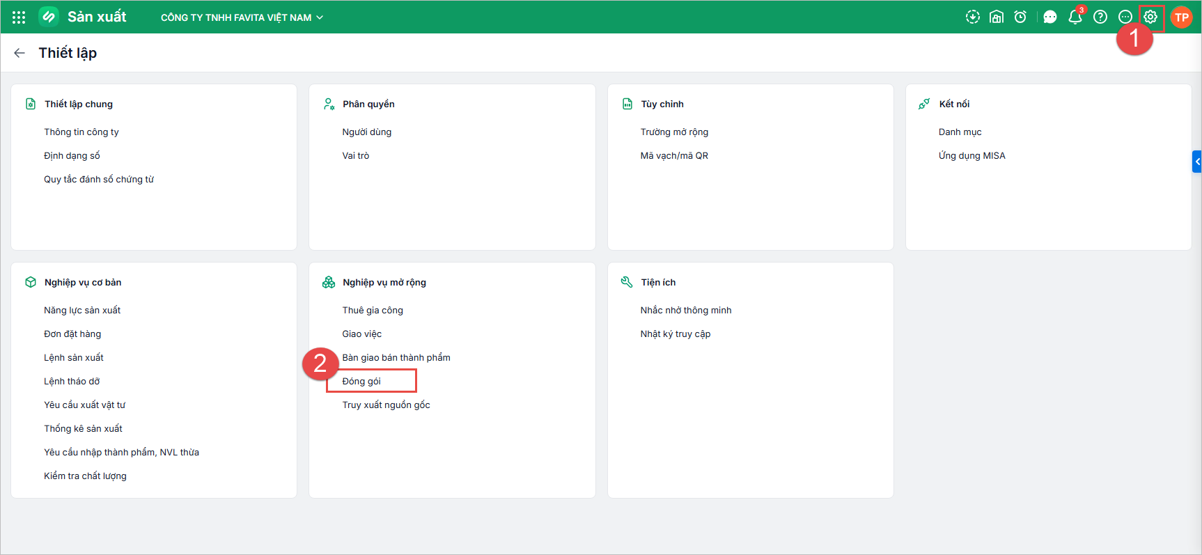Open the TP user avatar
The image size is (1202, 555).
coord(1182,17)
